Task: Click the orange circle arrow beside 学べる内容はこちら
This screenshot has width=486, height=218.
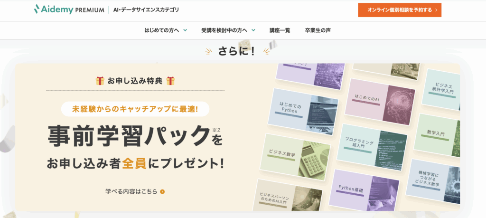Action: coord(162,192)
